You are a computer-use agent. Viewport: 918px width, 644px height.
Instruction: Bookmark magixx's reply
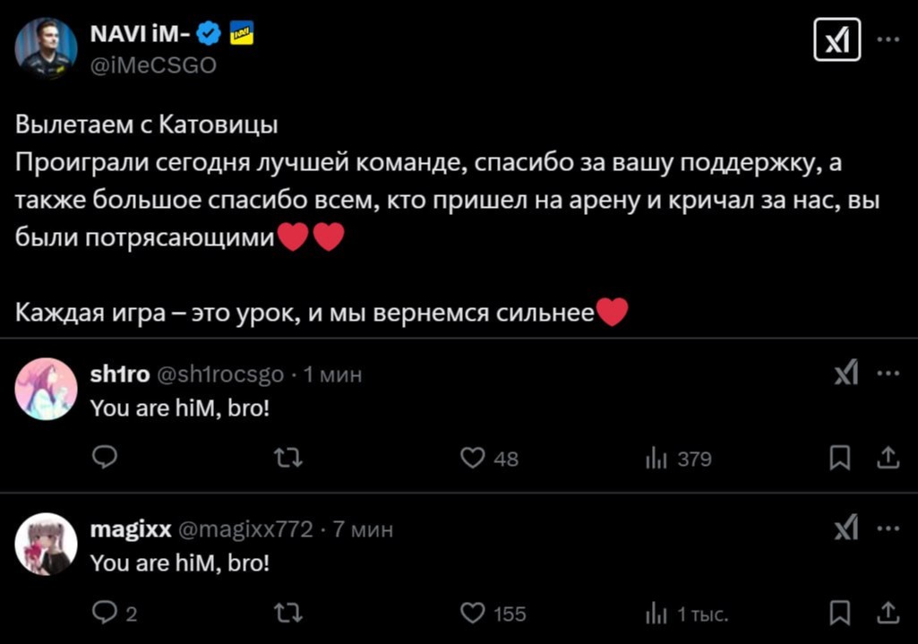839,614
